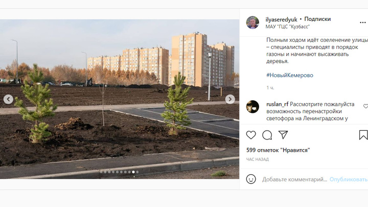The image size is (368, 207).
Task: Open ilyaseredyuk profile avatar
Action: [x=252, y=22]
